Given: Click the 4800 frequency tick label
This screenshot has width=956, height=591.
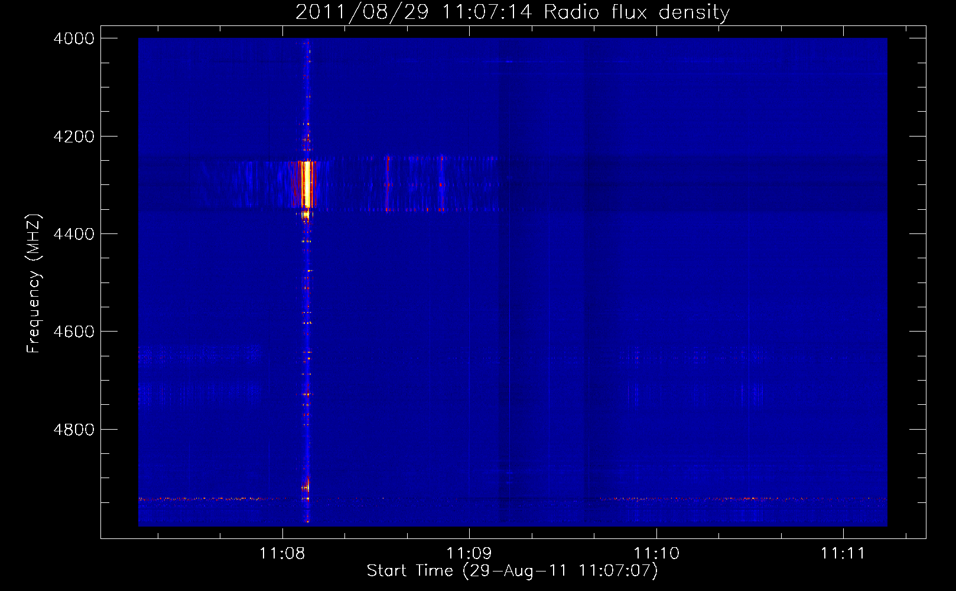Looking at the screenshot, I should coord(74,430).
